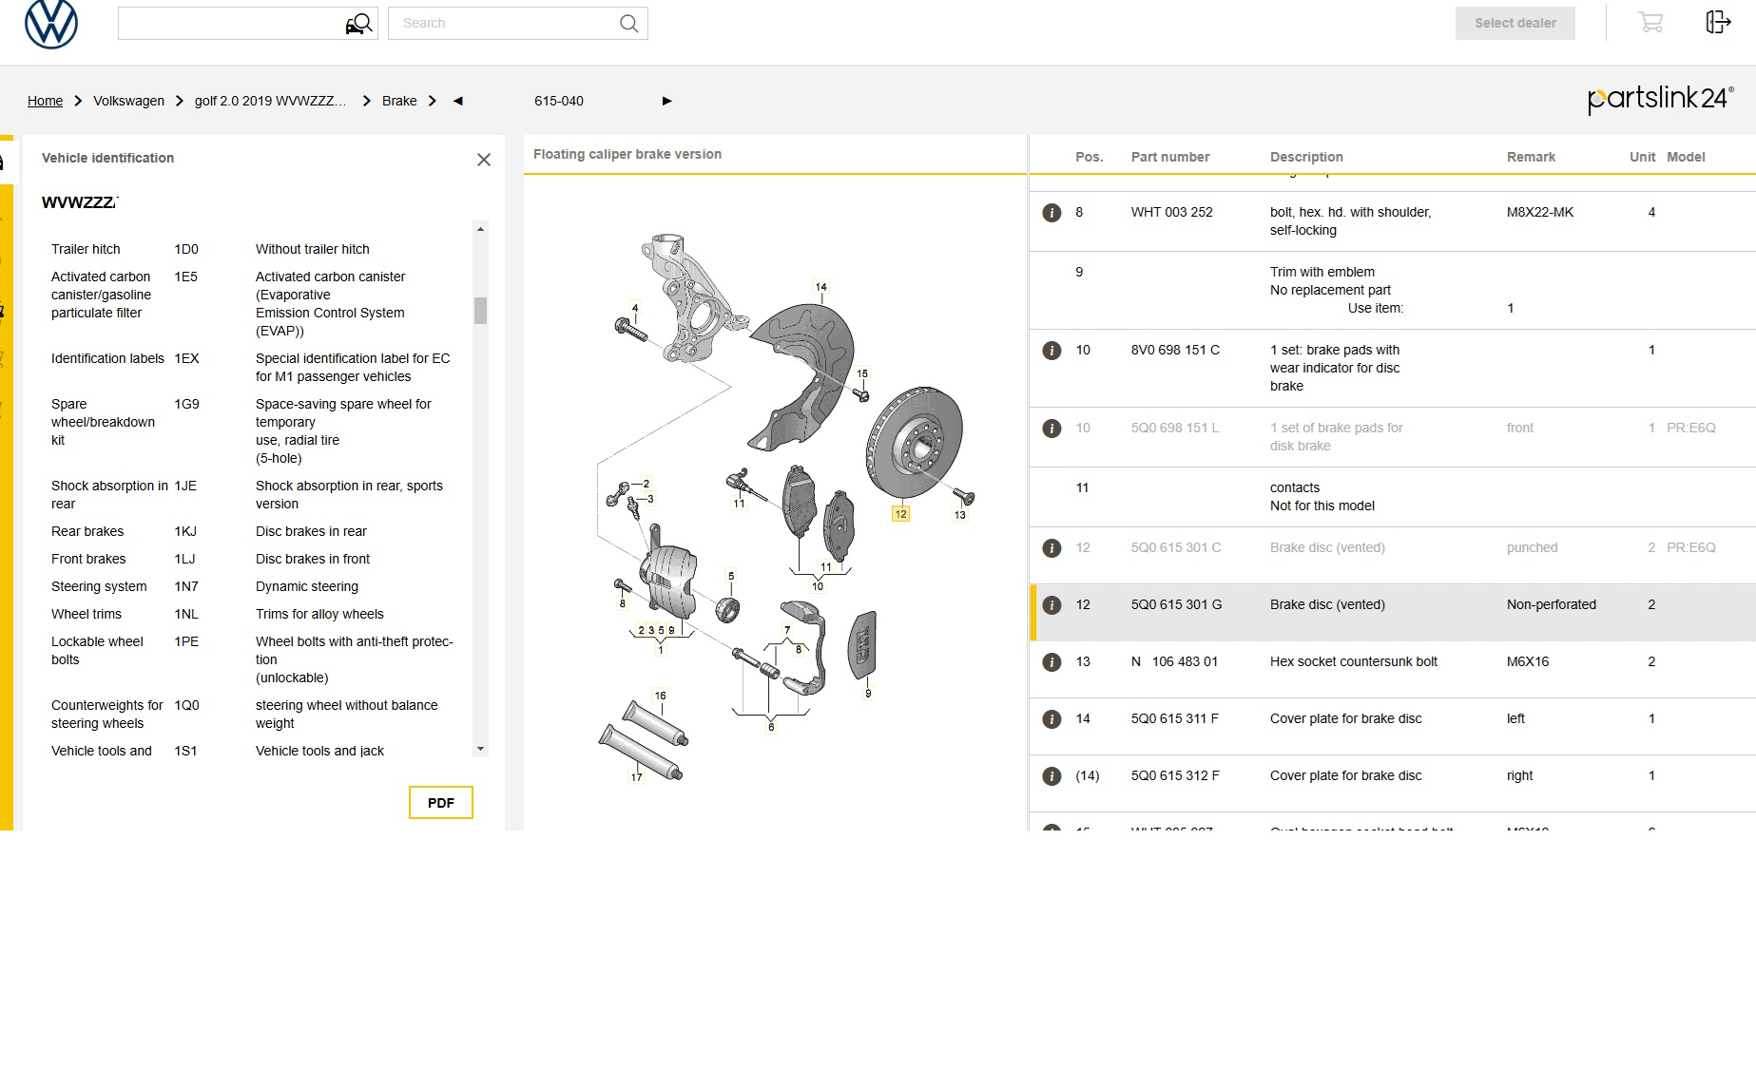Click the Non-perforated remark cell
Image resolution: width=1756 pixels, height=1069 pixels.
click(x=1552, y=604)
